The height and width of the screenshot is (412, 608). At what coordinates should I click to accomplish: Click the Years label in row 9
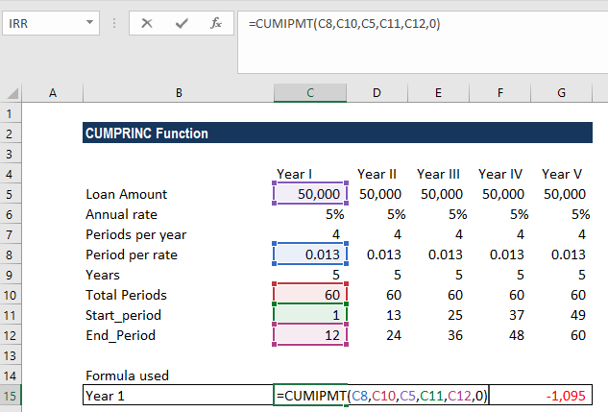tap(103, 275)
